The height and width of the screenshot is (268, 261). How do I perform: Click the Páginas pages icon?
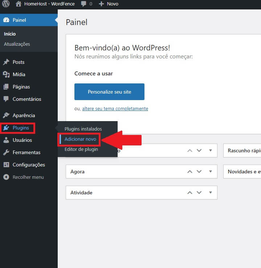[x=6, y=87]
